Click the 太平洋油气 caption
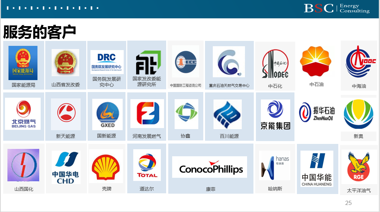Image resolution: width=380 pixels, height=212 pixels. pyautogui.click(x=359, y=191)
